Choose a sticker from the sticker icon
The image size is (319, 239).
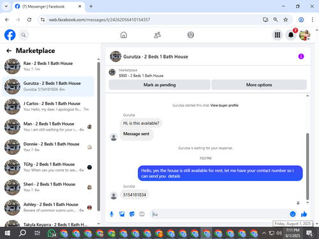pos(132,214)
